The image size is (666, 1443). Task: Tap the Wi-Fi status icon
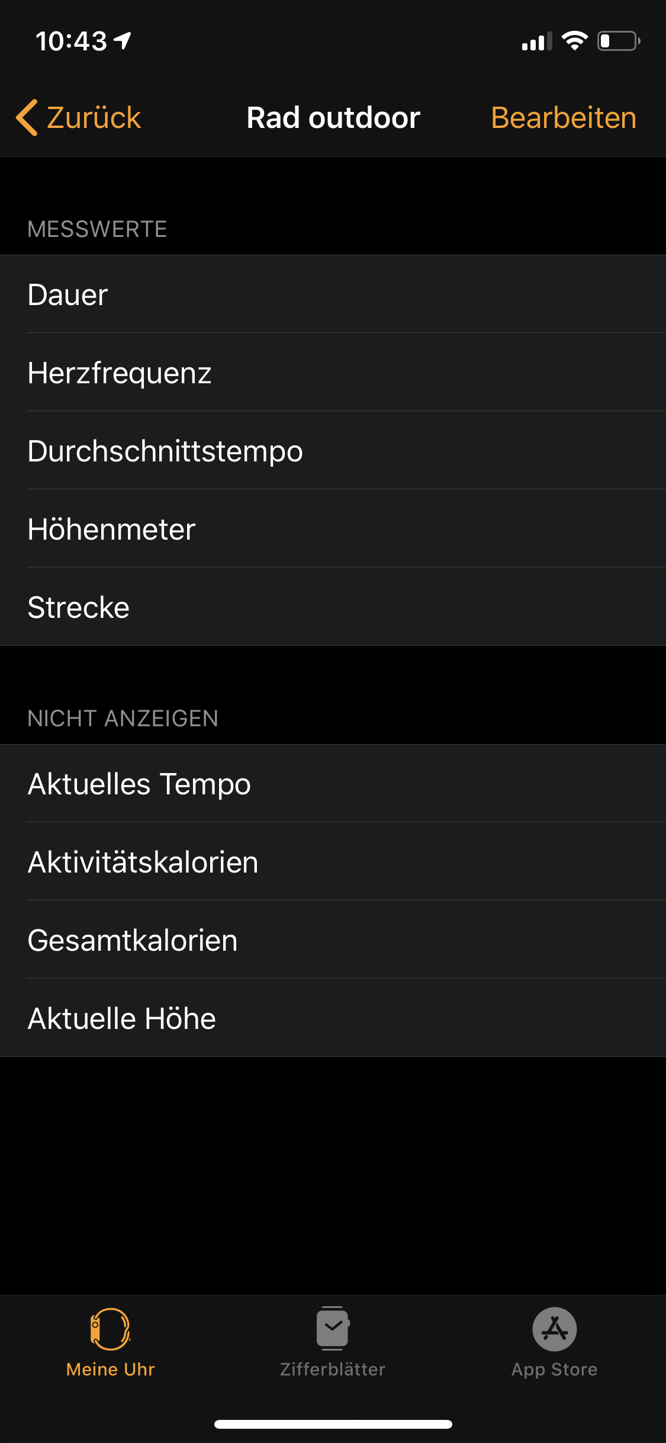(x=574, y=41)
